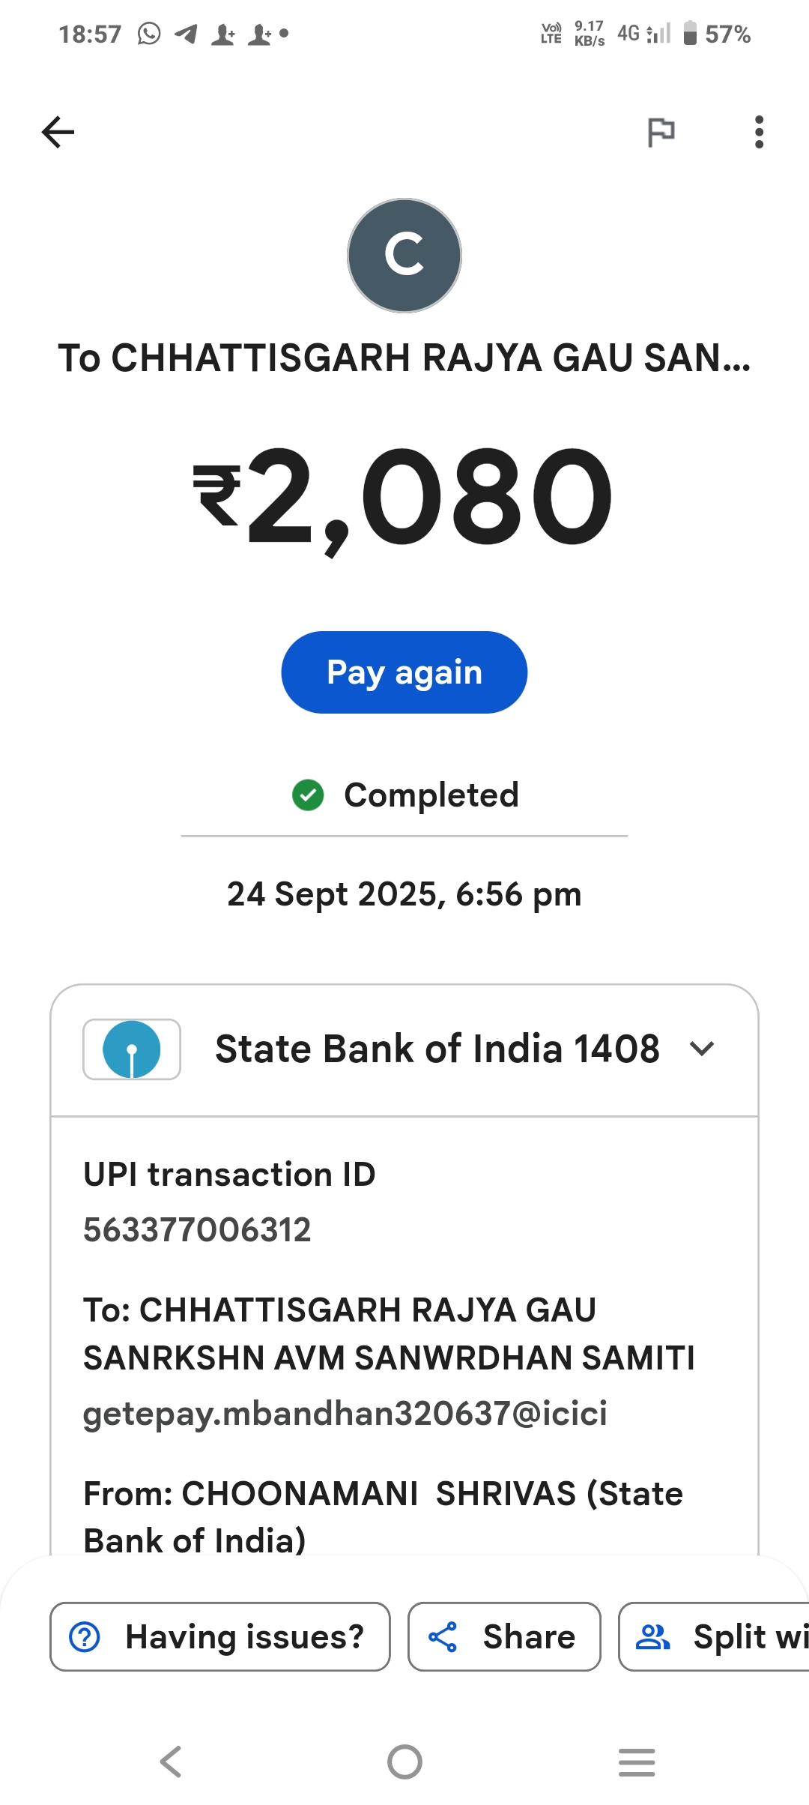Expand the State Bank of India 1408 chevron
The width and height of the screenshot is (809, 1805).
[x=702, y=1049]
